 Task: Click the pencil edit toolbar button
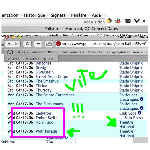pyautogui.click(x=49, y=44)
